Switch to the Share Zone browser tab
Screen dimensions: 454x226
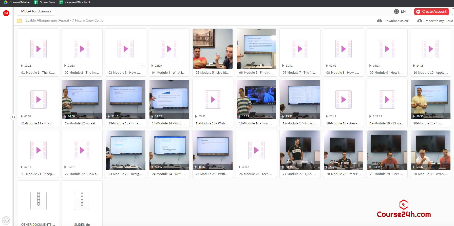45,2
